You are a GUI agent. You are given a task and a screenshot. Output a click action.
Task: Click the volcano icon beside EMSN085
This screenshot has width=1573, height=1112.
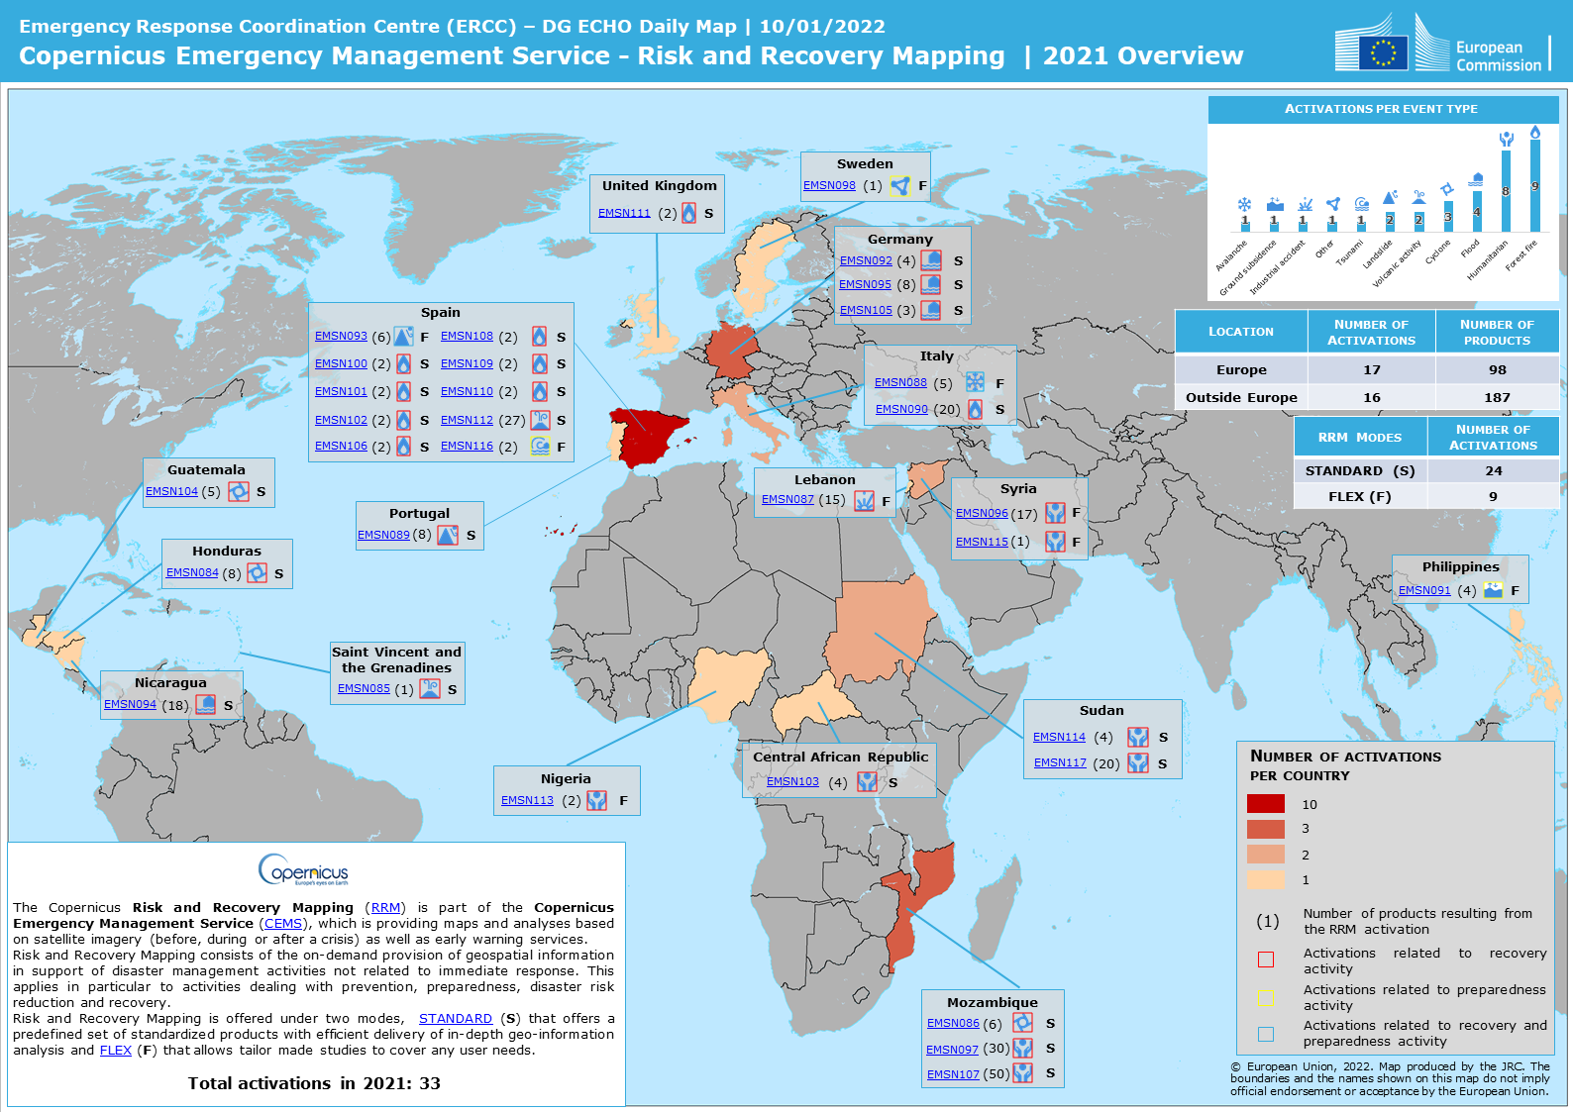click(430, 689)
